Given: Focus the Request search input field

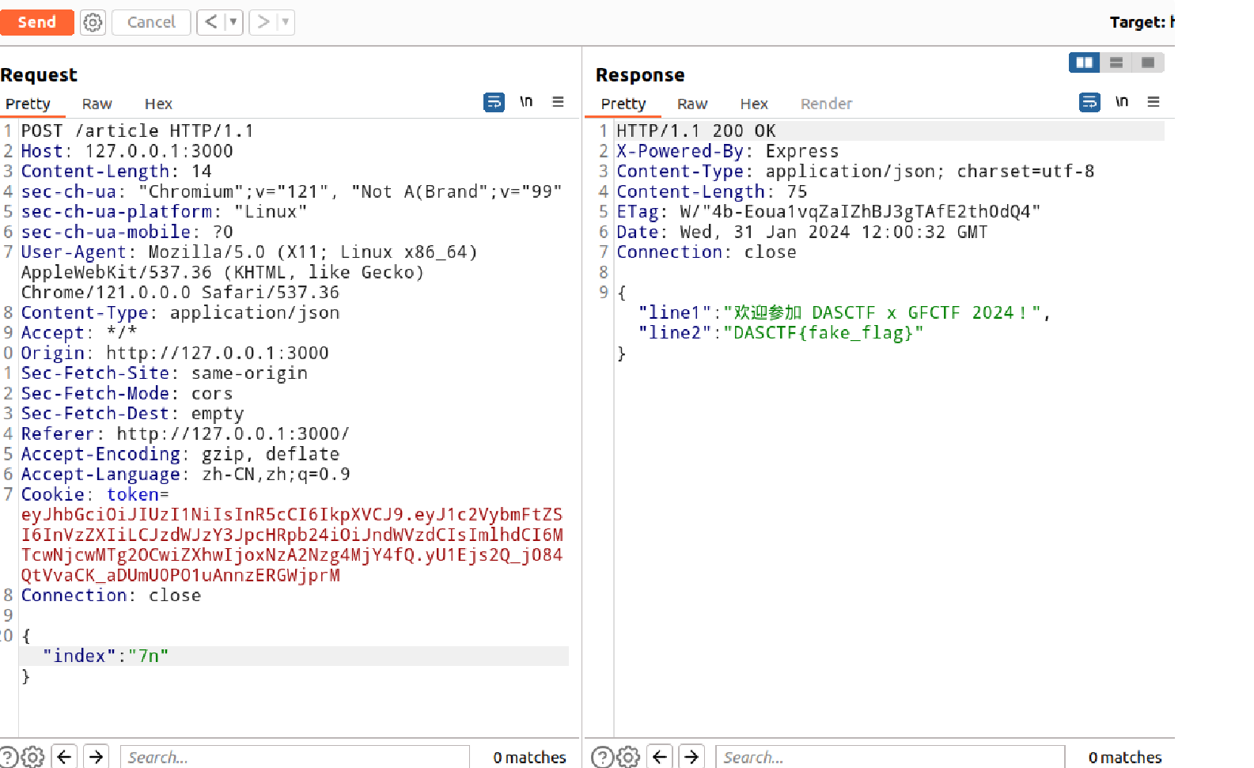Looking at the screenshot, I should [x=294, y=757].
